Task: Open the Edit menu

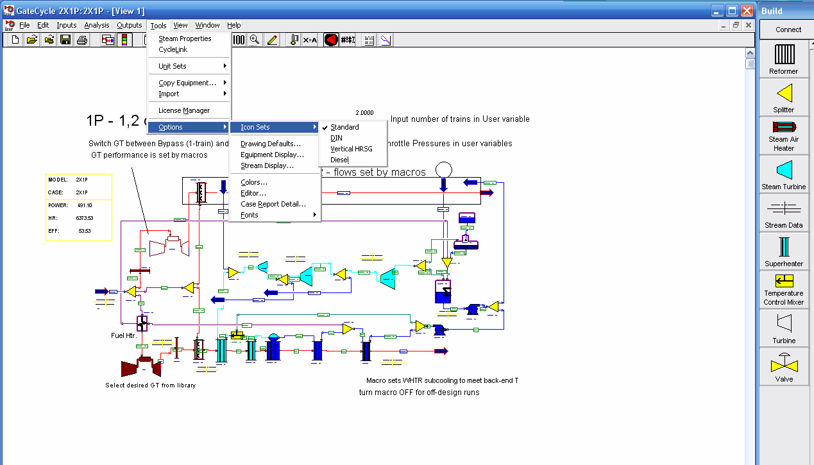Action: click(43, 25)
